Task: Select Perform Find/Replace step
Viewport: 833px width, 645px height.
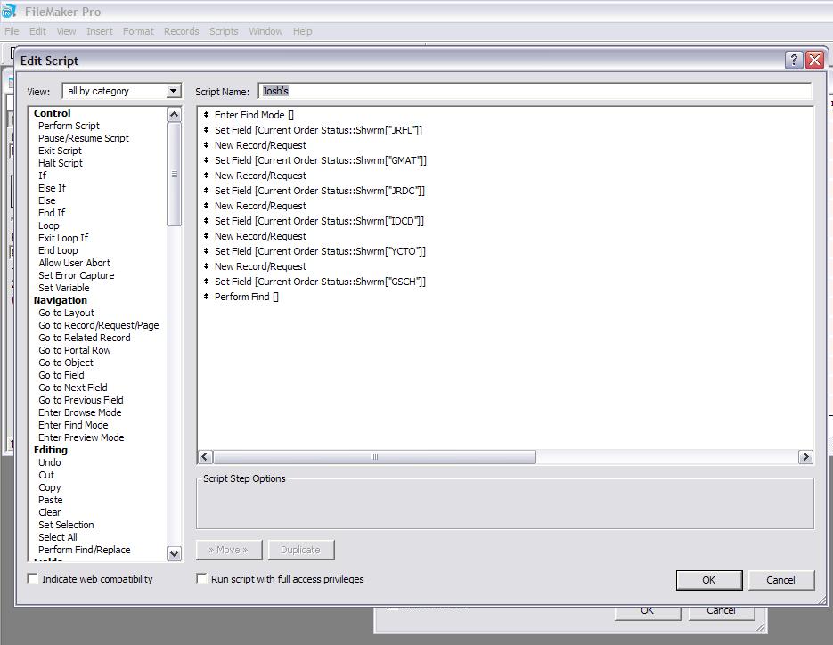Action: 85,550
